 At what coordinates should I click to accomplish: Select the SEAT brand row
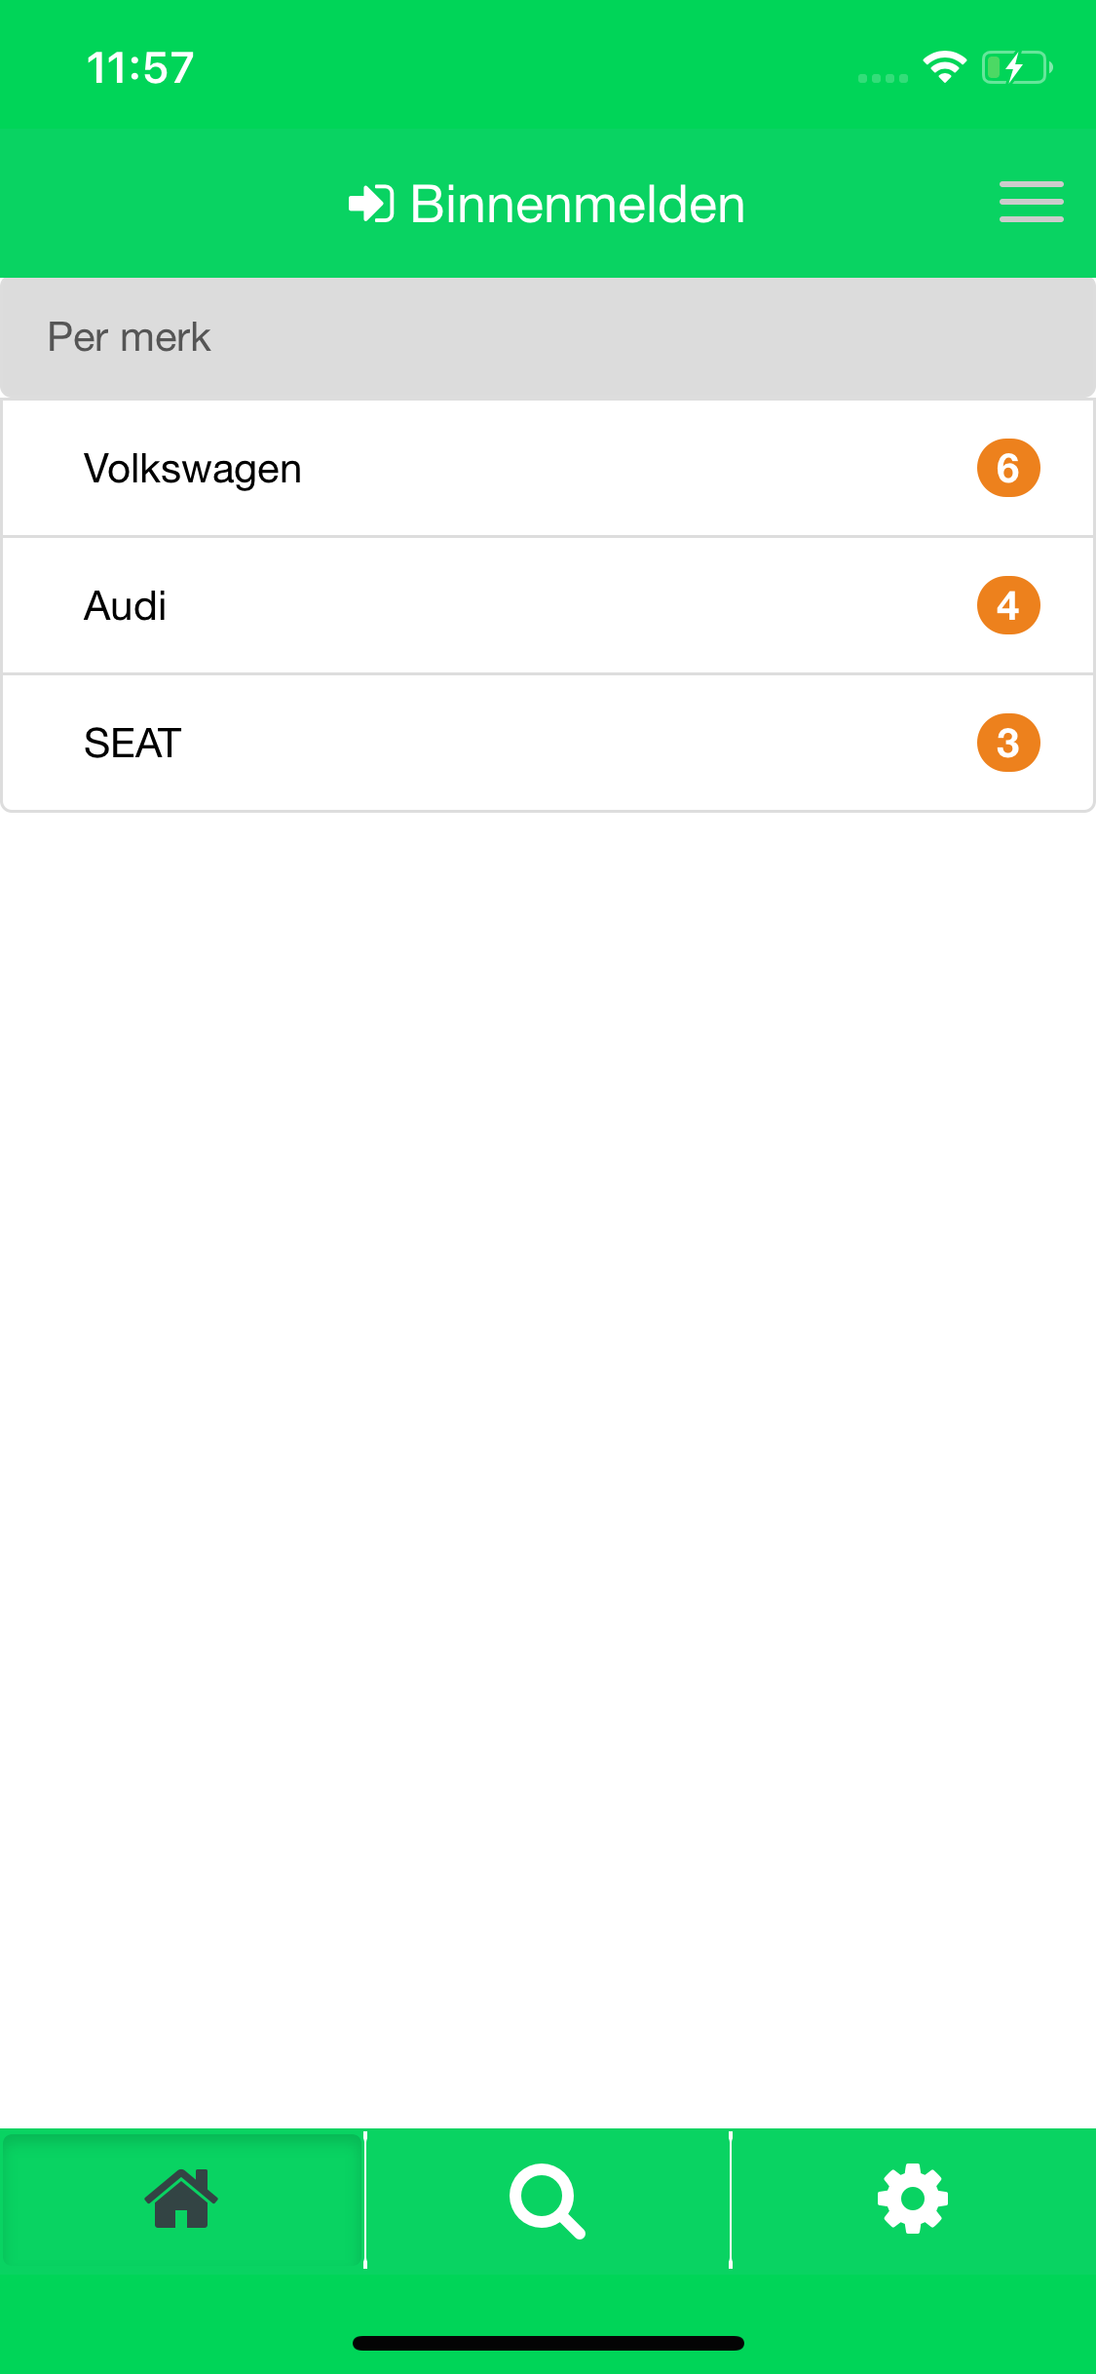pos(548,743)
